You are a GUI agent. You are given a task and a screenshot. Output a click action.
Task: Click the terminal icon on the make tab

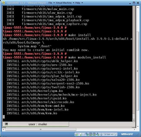[6, 124]
